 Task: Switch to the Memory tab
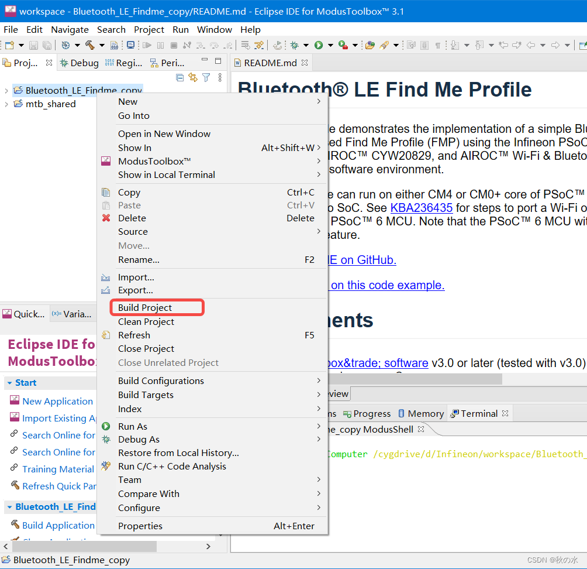[421, 414]
